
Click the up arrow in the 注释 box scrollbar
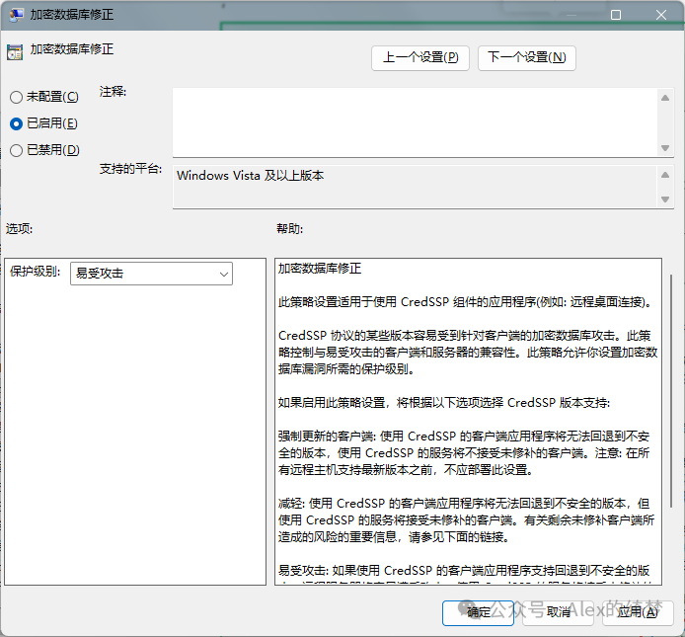pyautogui.click(x=664, y=97)
